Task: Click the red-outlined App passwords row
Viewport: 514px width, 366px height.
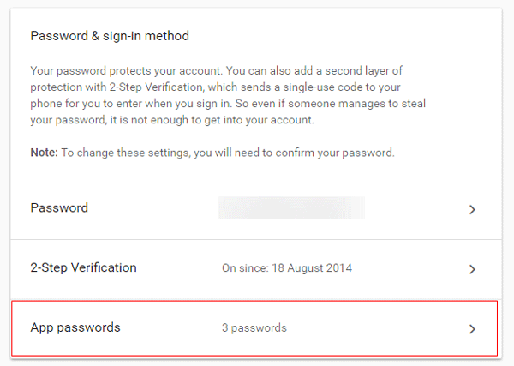Action: [x=254, y=328]
